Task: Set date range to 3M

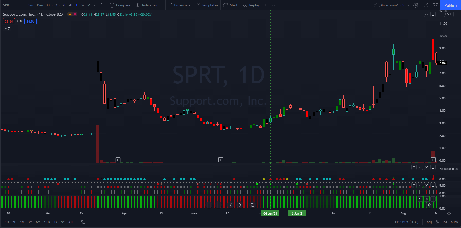Action: tap(30, 222)
